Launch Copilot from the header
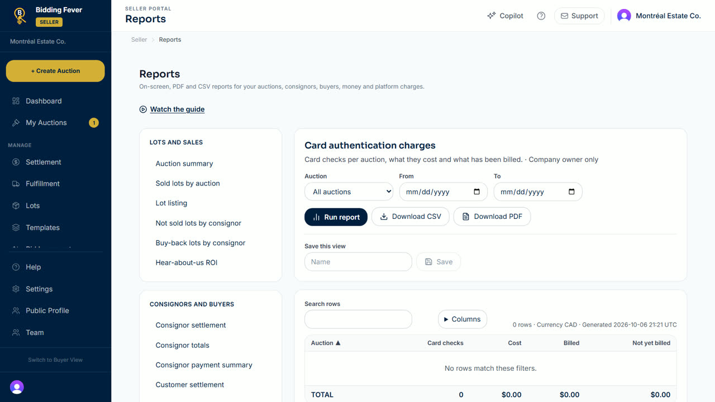715x402 pixels. pyautogui.click(x=505, y=16)
